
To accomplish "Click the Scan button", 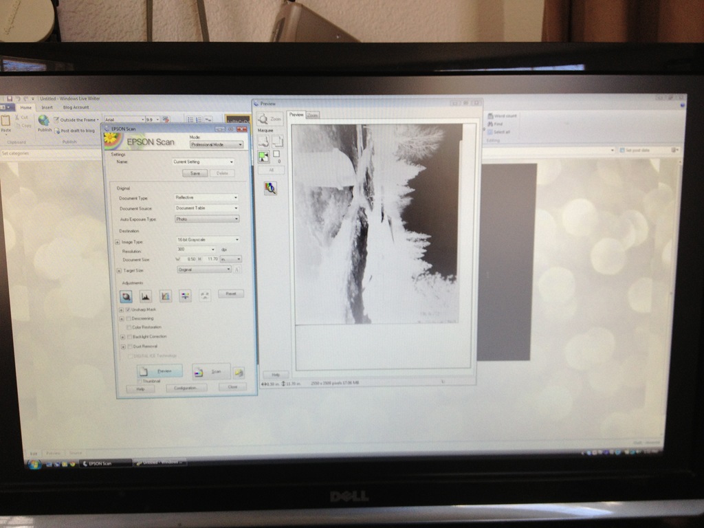I will 211,371.
